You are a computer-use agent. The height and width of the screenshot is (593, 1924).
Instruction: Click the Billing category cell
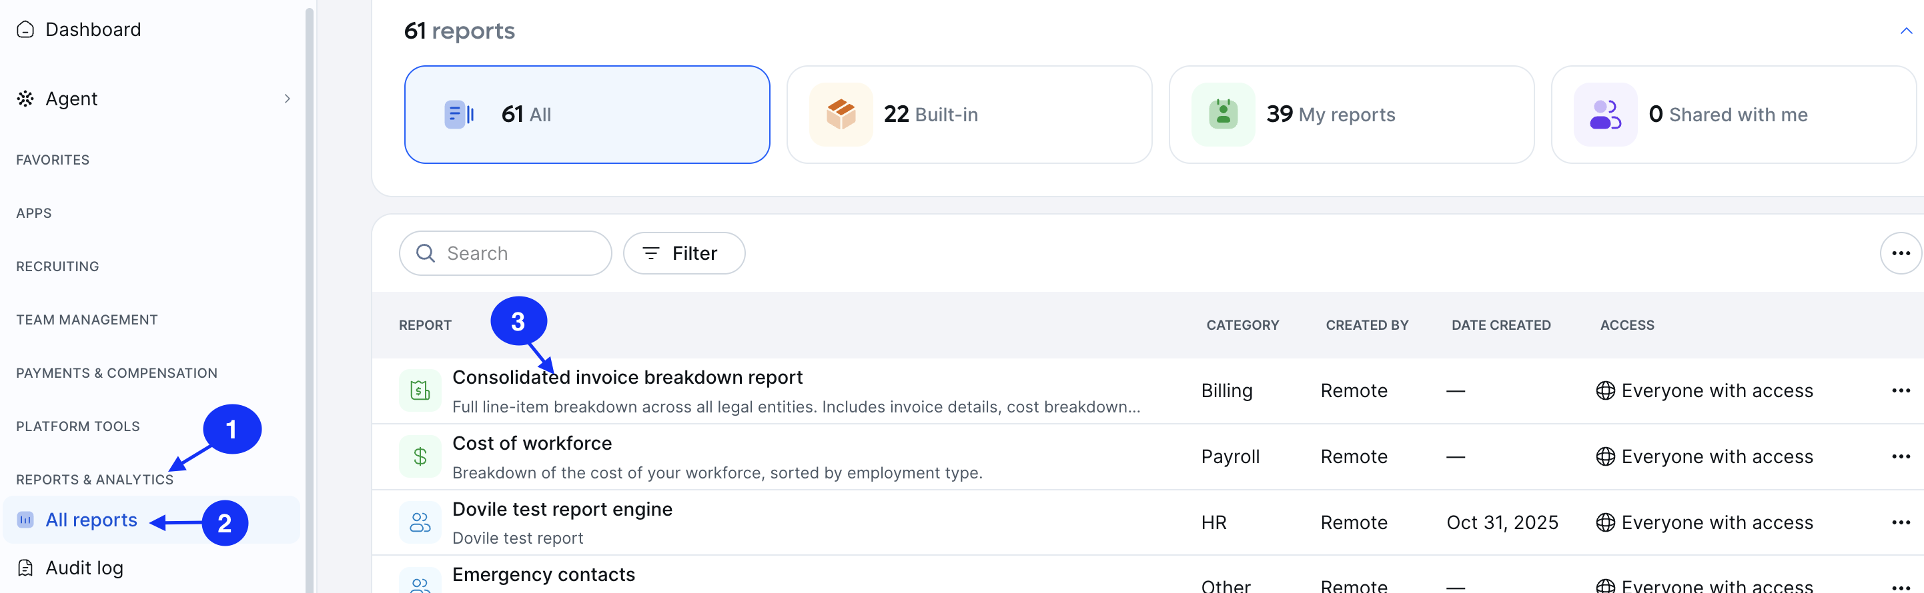1226,391
